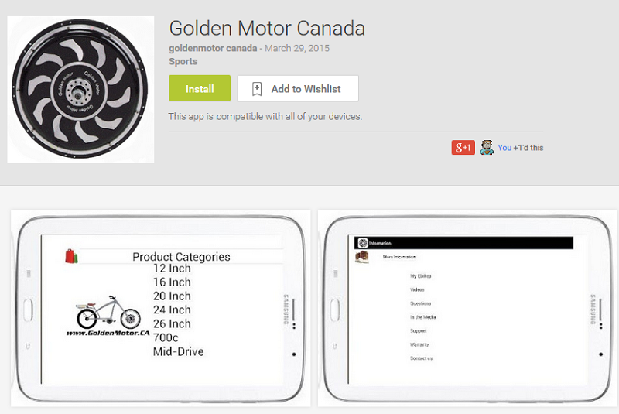
Task: Click the 'You' link beside +1'd this
Action: (x=504, y=148)
